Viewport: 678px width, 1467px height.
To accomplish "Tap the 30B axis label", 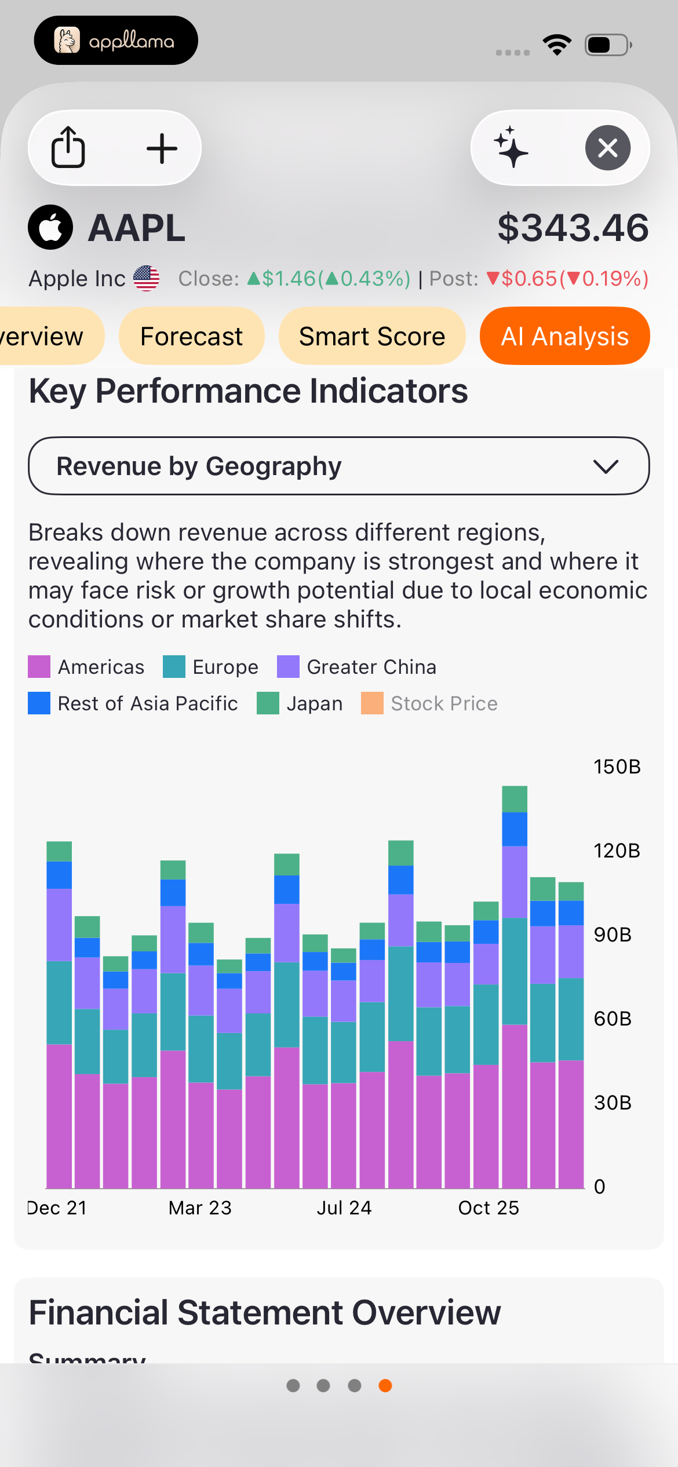I will [x=613, y=1103].
